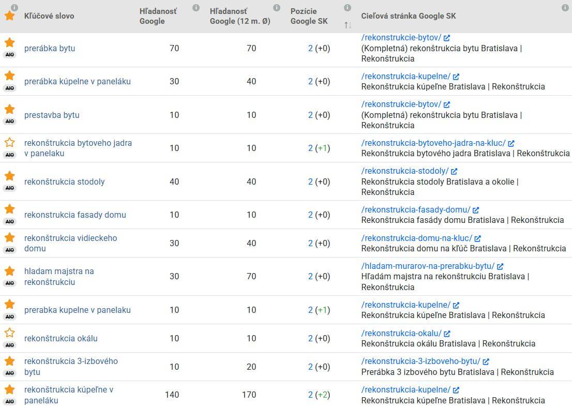572x408 pixels.
Task: Open keyword 'hladam majstra na rekonštrukciu'
Action: coord(59,276)
